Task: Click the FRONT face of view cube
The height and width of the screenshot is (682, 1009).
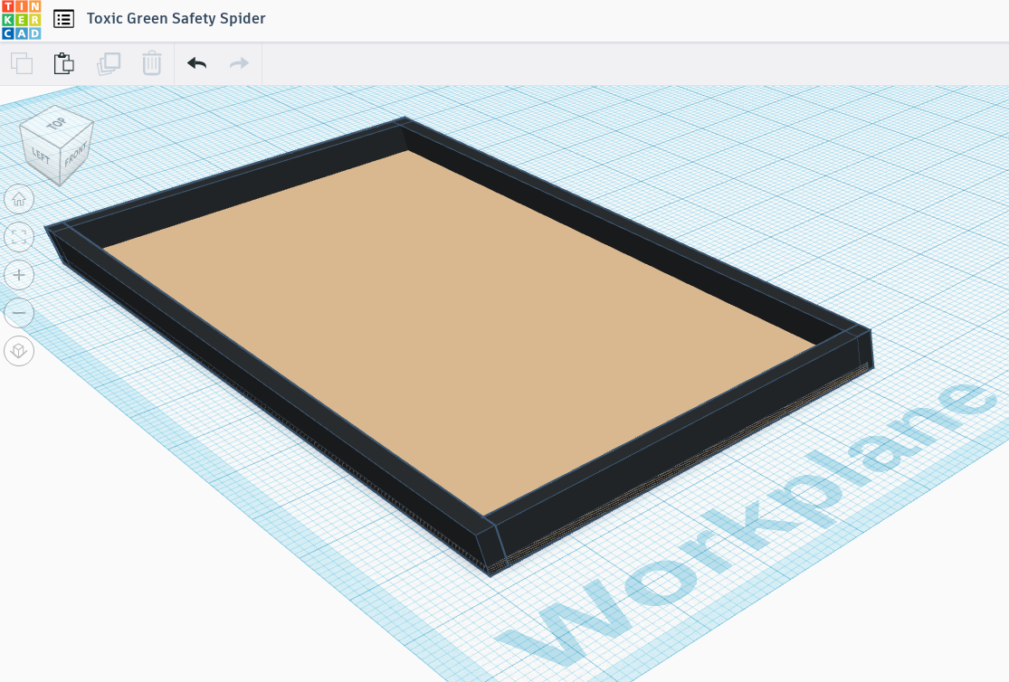Action: click(x=76, y=153)
